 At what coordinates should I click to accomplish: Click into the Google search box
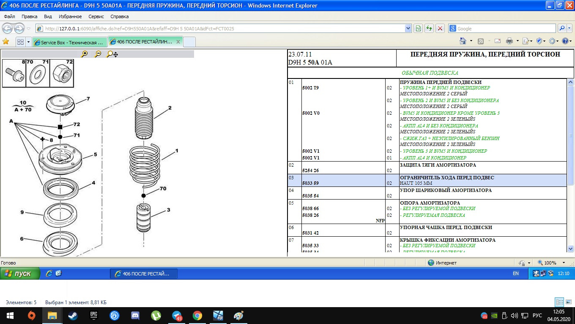(x=502, y=28)
